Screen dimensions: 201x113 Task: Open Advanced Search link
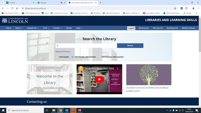[x=63, y=51]
